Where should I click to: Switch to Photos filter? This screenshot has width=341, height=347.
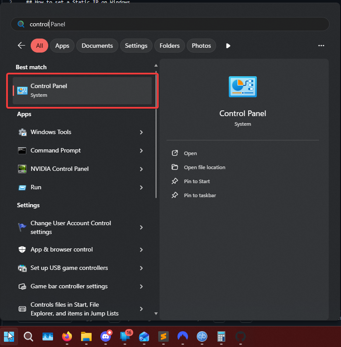[201, 46]
